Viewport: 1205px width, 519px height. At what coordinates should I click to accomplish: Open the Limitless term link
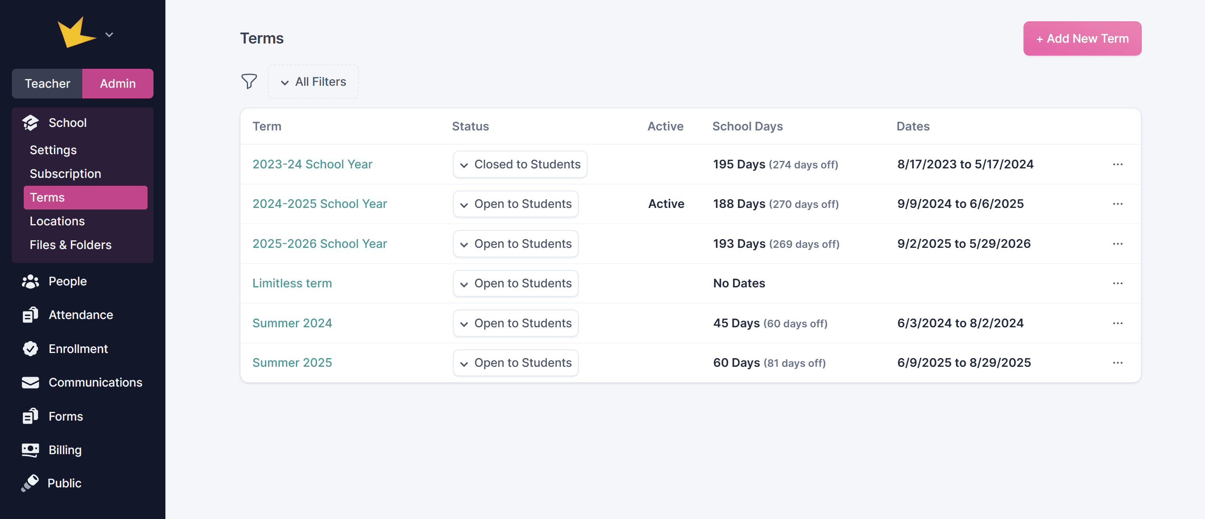tap(292, 283)
